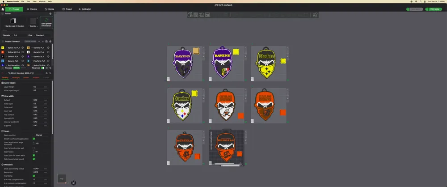Image resolution: width=447 pixels, height=187 pixels.
Task: Click the Prepare tab button
Action: (14, 9)
